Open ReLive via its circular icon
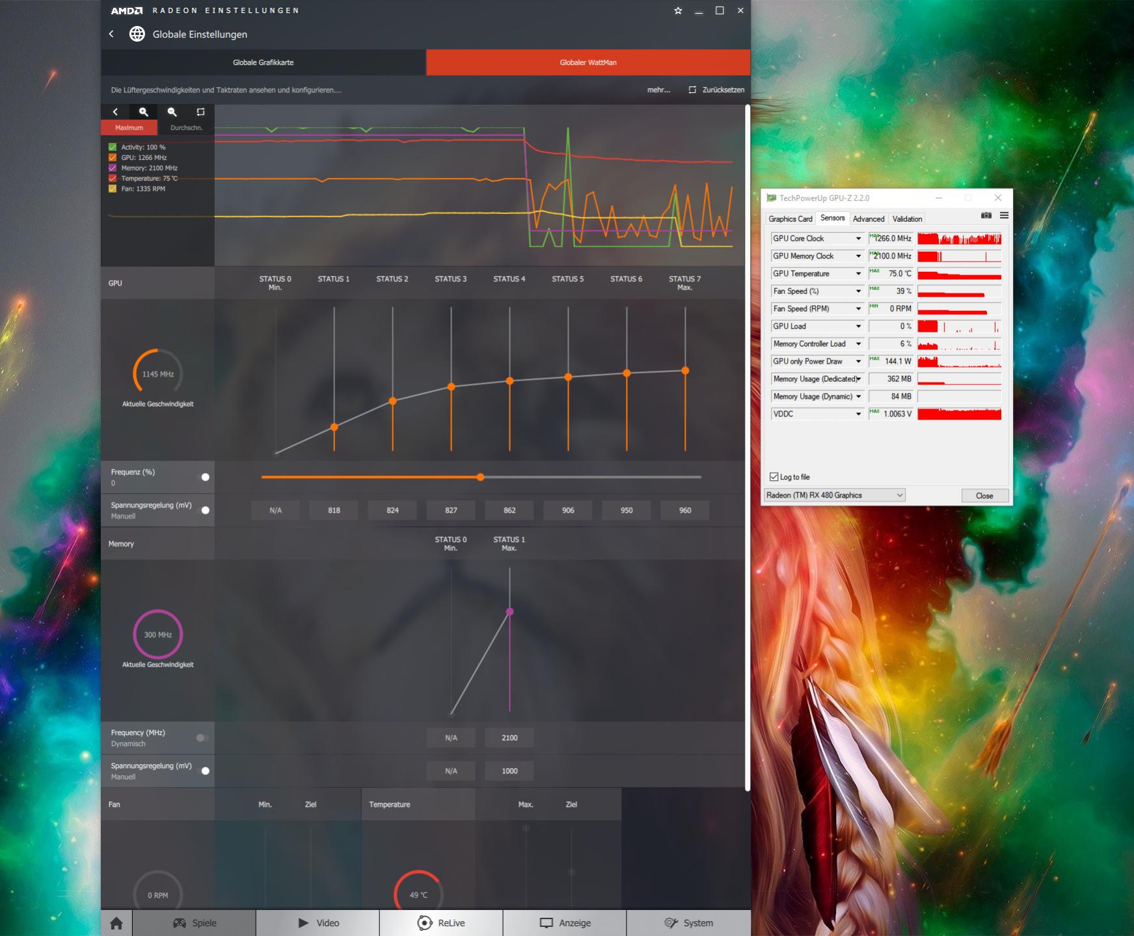The width and height of the screenshot is (1134, 936). pos(425,923)
